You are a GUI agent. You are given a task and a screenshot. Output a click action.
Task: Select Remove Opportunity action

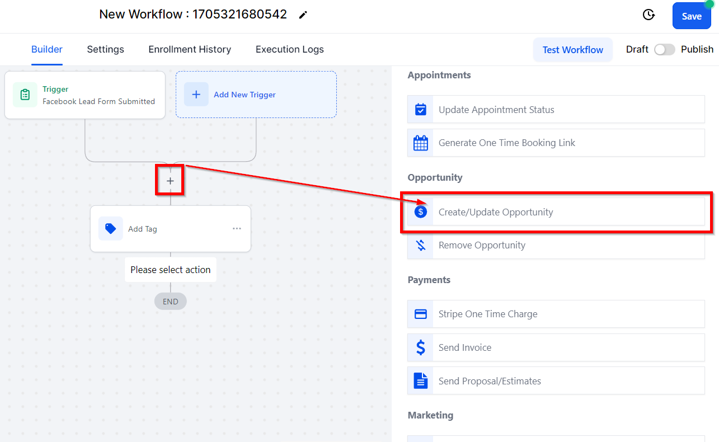pyautogui.click(x=556, y=245)
